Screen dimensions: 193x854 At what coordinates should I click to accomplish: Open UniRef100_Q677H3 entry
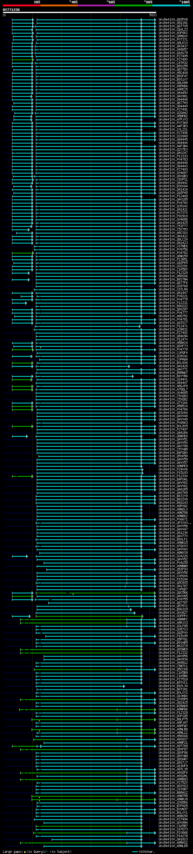pos(173,103)
